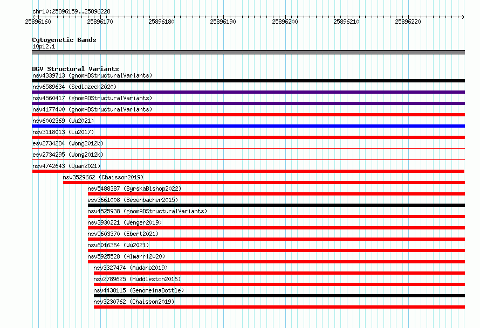Open nsv5488387 (ByrskaBishop2022) variant label
Image resolution: width=480 pixels, height=328 pixels.
(134, 189)
